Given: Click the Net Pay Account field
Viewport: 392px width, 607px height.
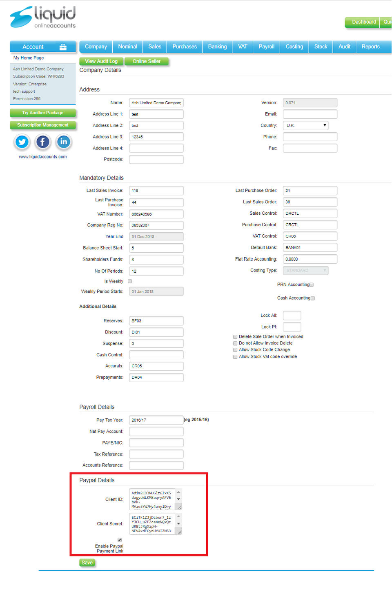Looking at the screenshot, I should pos(156,431).
